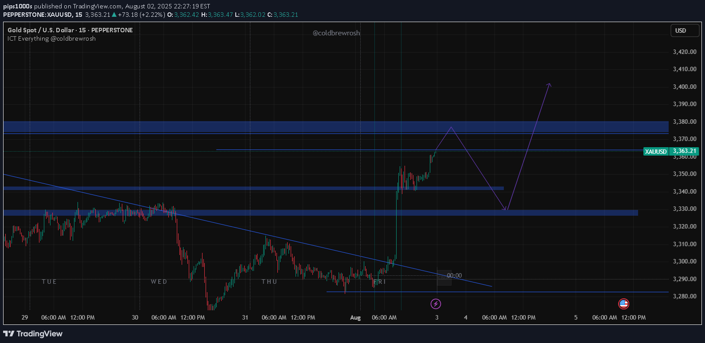
Task: Click the 3,390.00 price axis label
Action: pos(685,104)
